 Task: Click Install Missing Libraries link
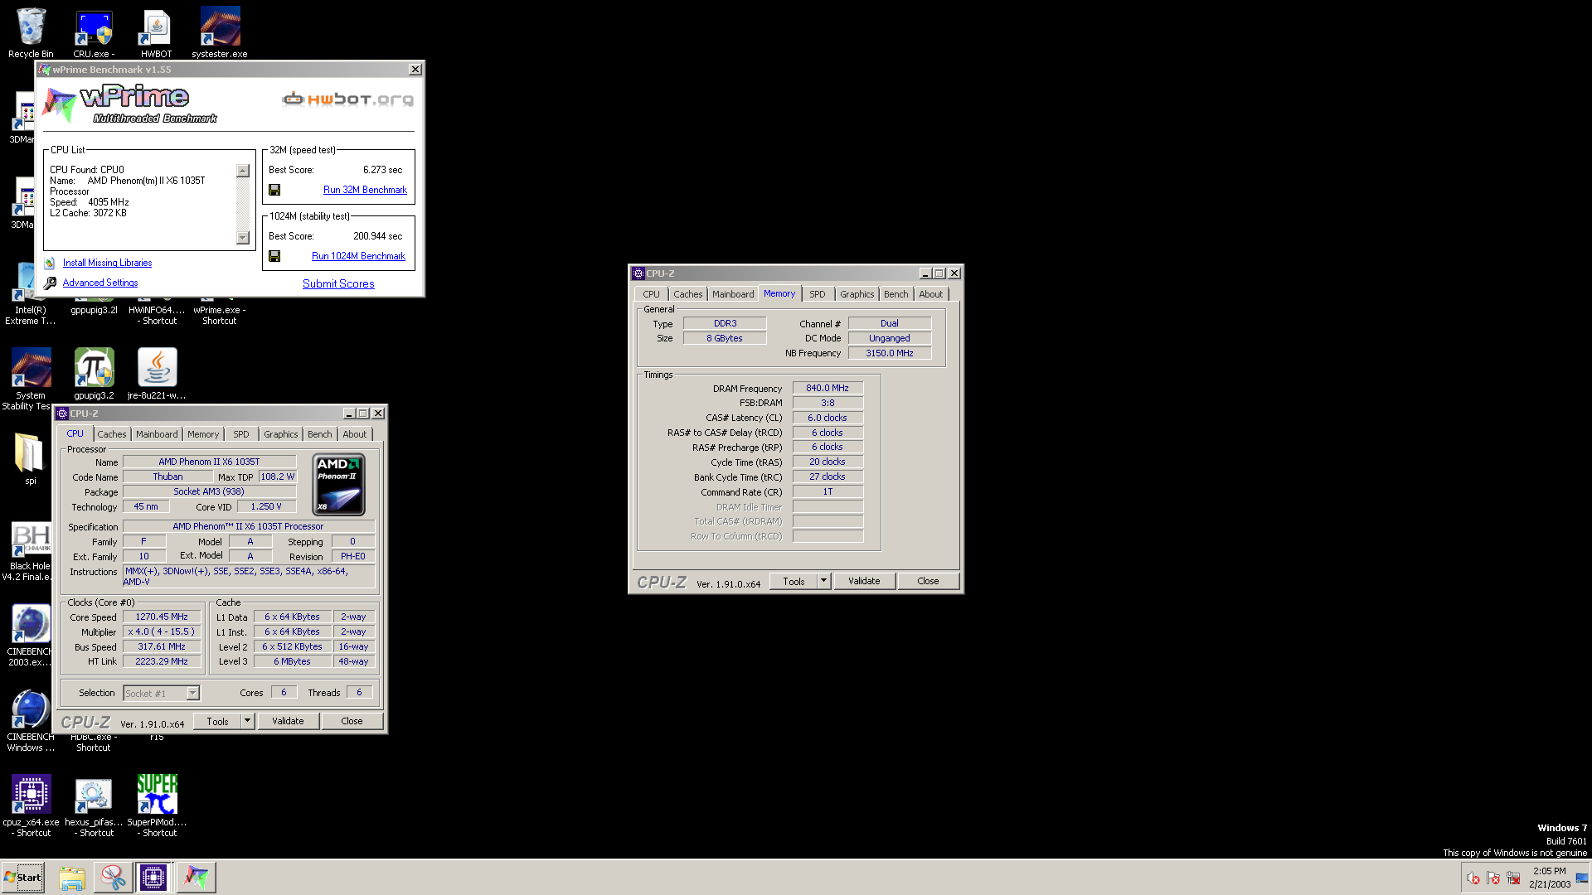point(108,263)
